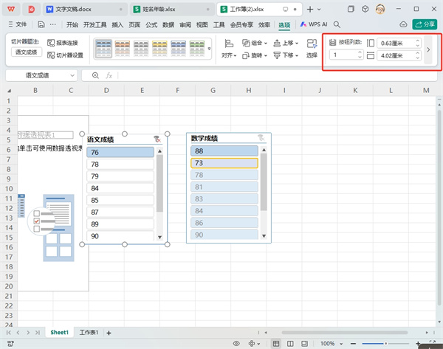
Task: Clear filter on 数学成绩 slicer
Action: tap(261, 138)
